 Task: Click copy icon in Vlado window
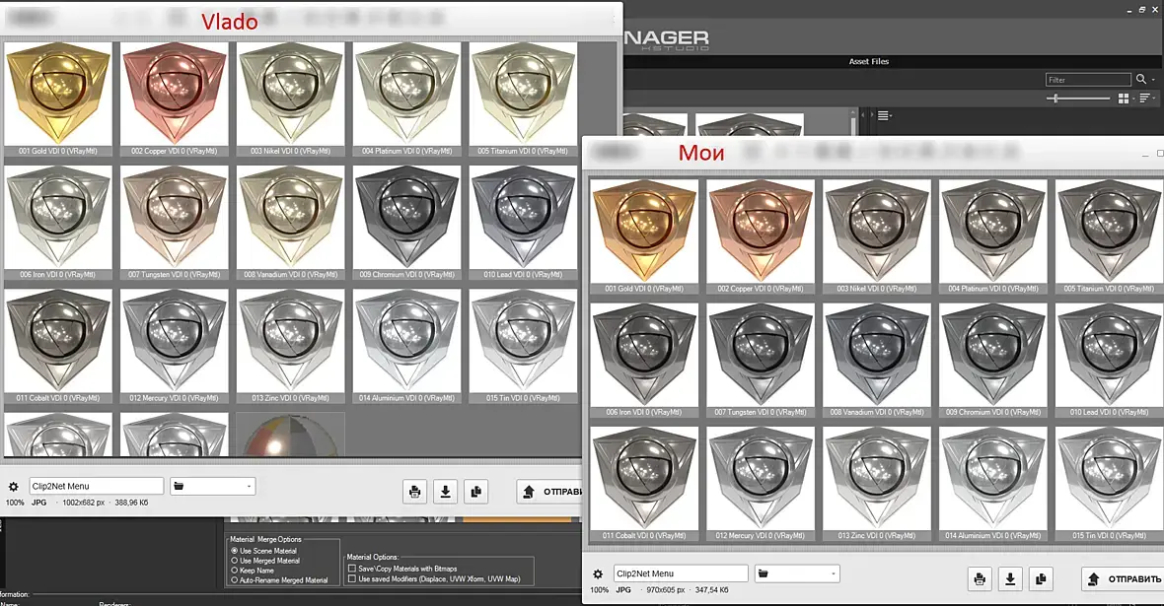(x=475, y=491)
